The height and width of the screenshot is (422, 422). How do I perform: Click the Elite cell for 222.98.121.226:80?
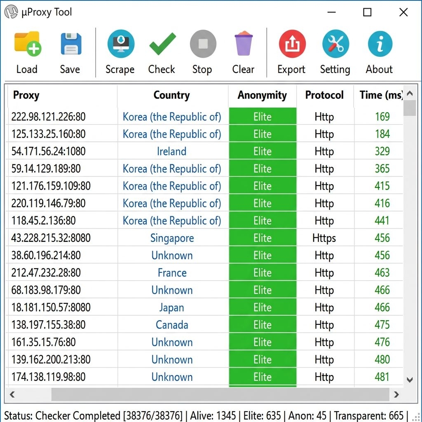pyautogui.click(x=263, y=116)
